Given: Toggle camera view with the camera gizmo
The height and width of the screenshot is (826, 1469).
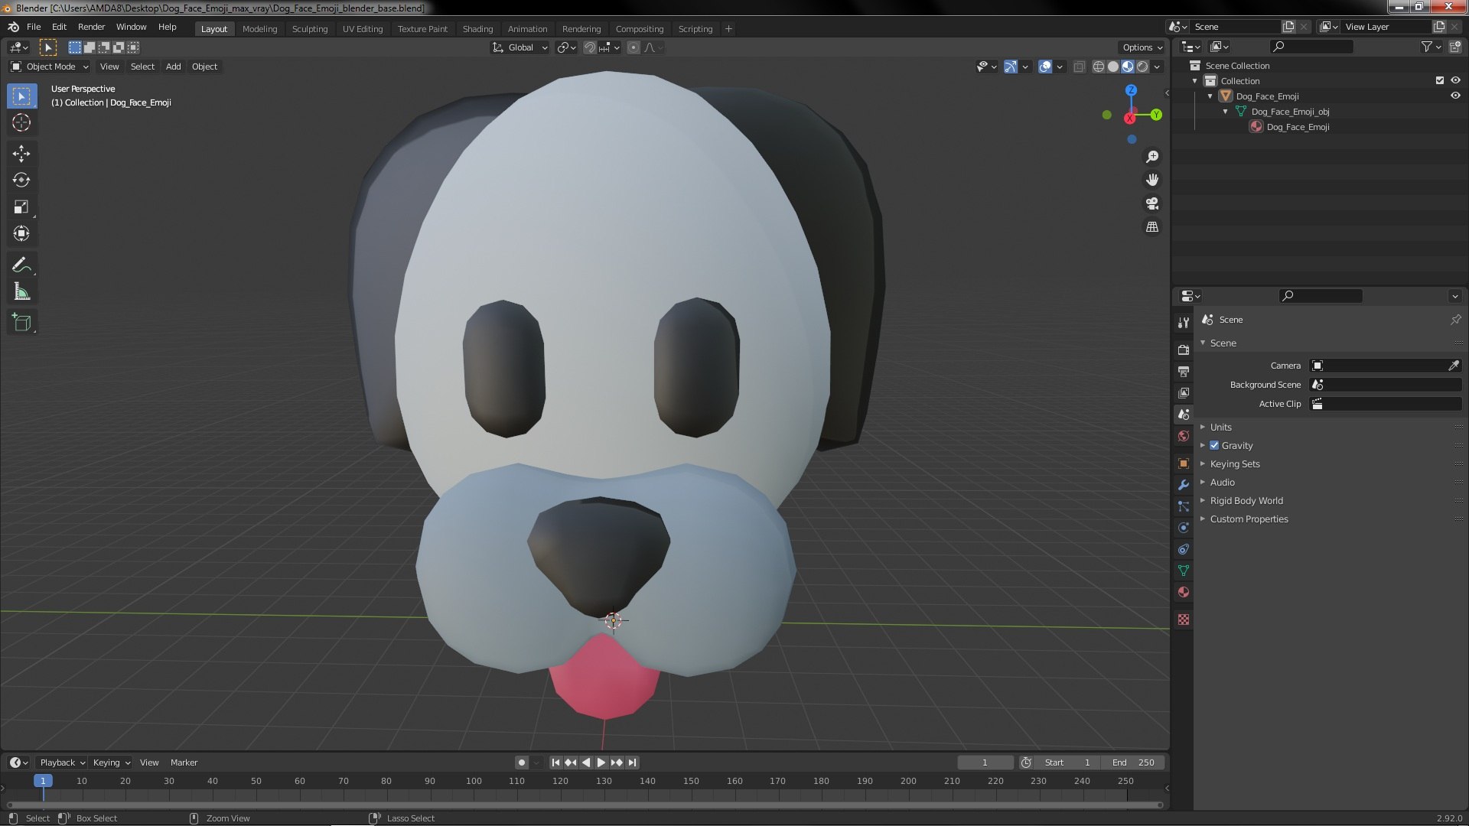Looking at the screenshot, I should pos(1152,203).
